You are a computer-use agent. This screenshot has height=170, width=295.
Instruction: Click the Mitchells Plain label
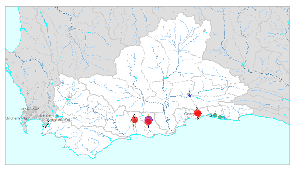click(17, 118)
